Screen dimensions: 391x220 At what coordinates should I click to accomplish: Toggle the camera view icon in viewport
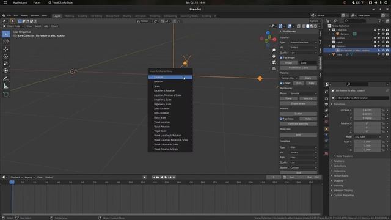click(274, 62)
